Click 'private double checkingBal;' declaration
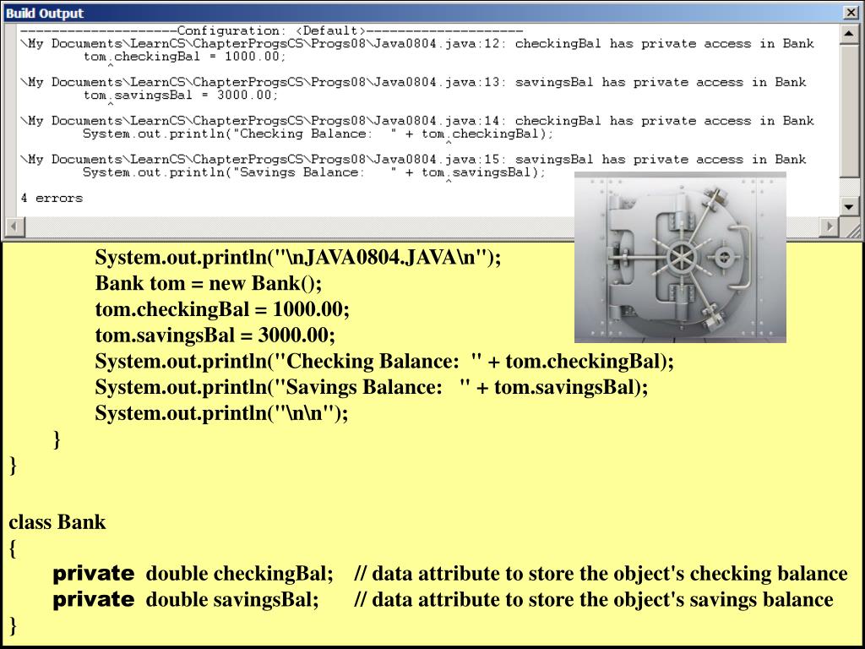 click(193, 574)
